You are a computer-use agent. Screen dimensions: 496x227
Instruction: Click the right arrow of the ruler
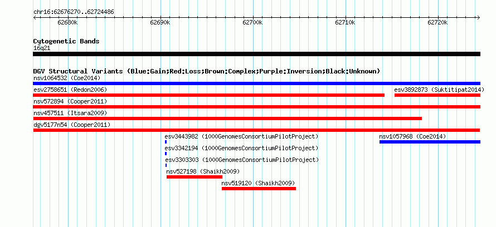[479, 17]
